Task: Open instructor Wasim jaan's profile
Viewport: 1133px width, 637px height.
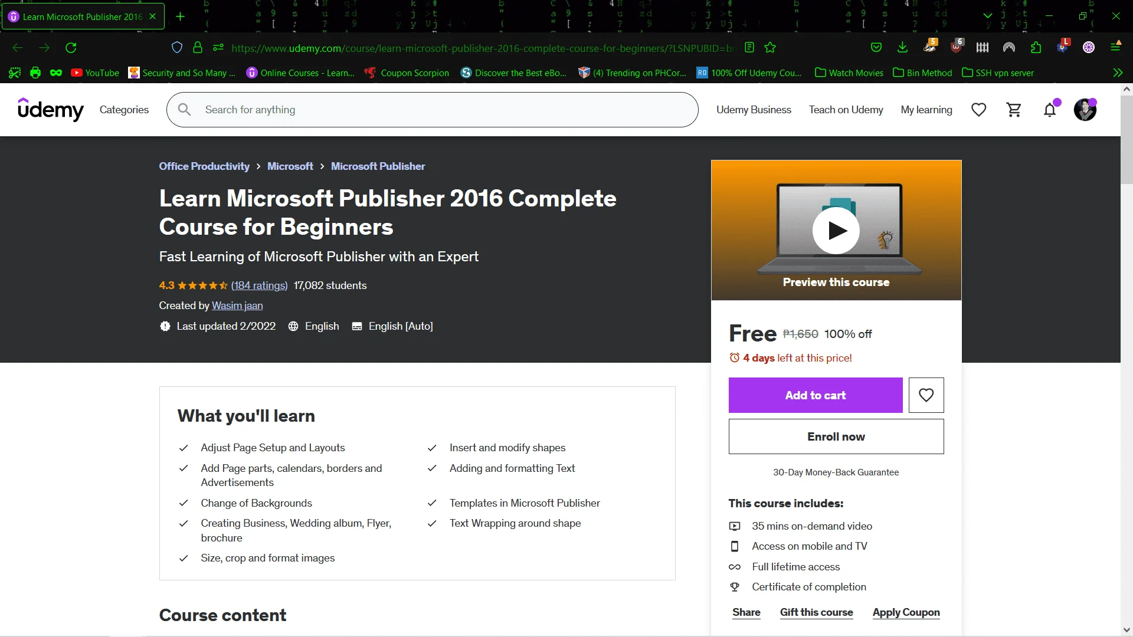Action: pos(237,306)
